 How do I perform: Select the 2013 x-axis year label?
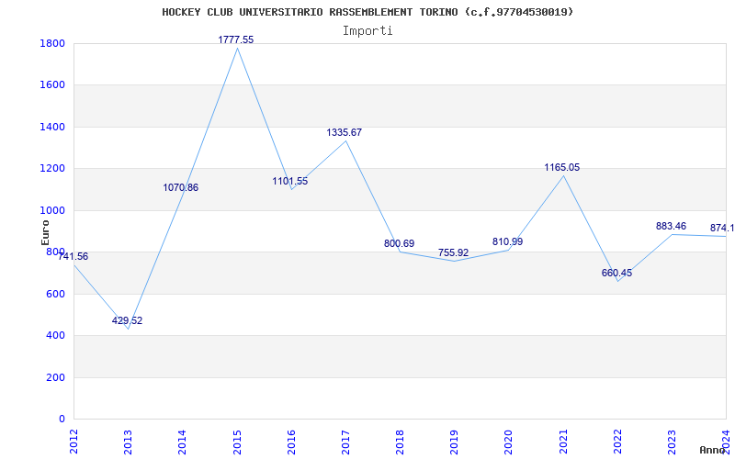click(x=128, y=442)
